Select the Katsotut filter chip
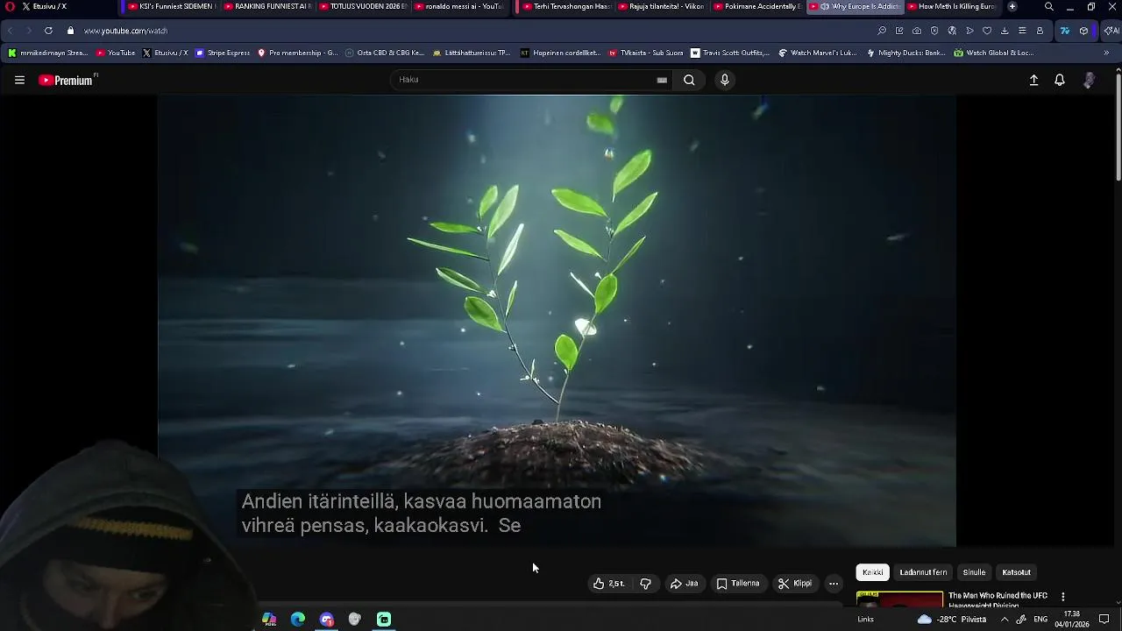 pyautogui.click(x=1016, y=572)
